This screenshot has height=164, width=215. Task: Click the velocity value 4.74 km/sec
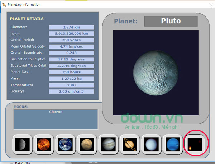[x=71, y=46]
